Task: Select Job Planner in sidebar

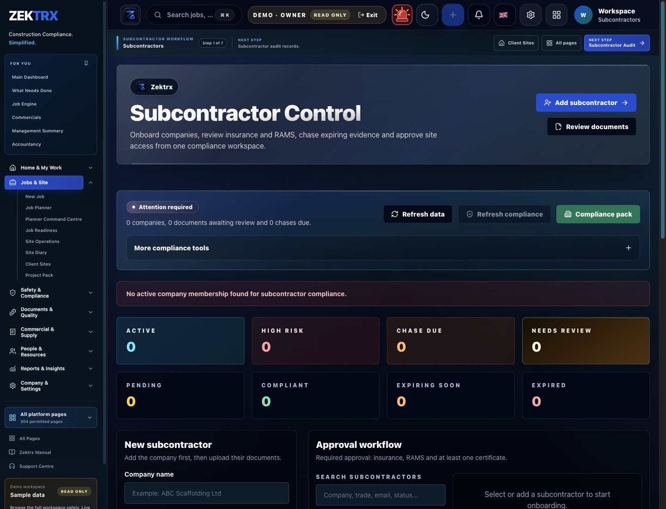Action: tap(38, 208)
